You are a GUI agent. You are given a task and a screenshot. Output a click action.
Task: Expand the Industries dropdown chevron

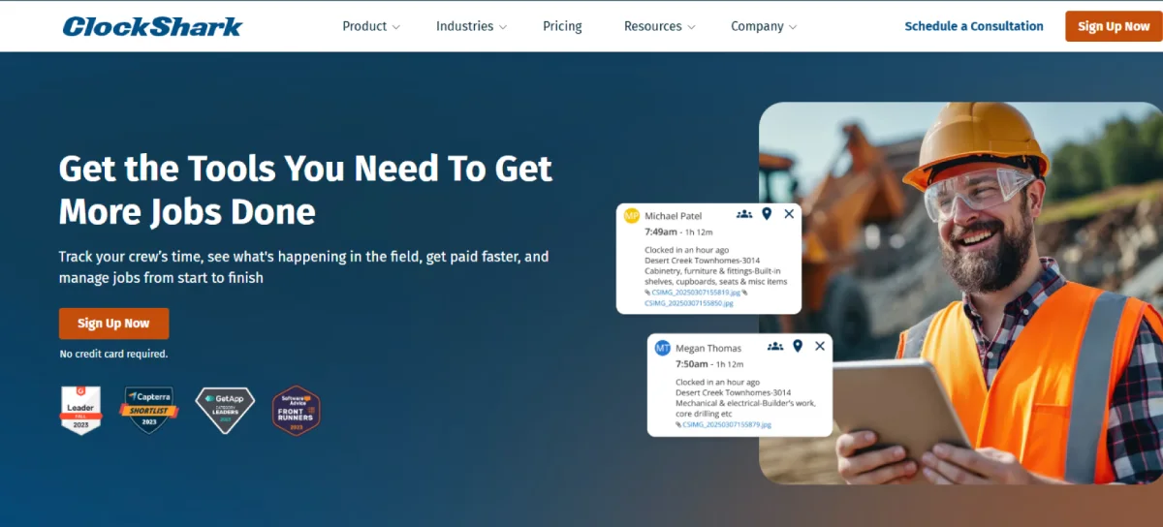click(502, 27)
